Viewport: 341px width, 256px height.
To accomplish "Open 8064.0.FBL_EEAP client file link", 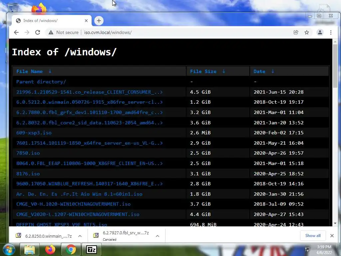I will (x=89, y=163).
